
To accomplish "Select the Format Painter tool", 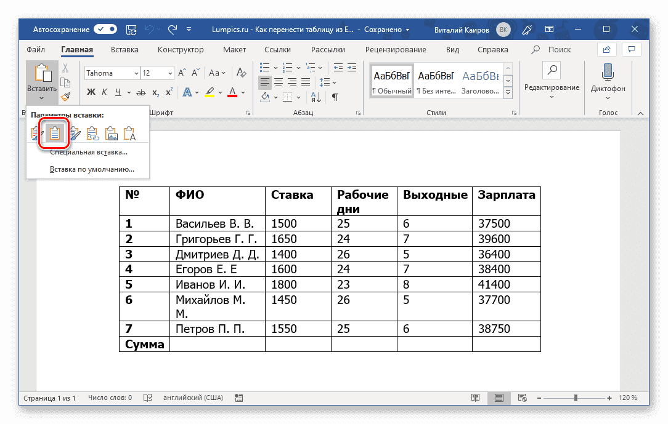I will (66, 96).
